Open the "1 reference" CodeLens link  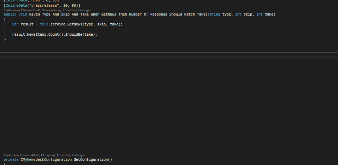[x=11, y=155]
